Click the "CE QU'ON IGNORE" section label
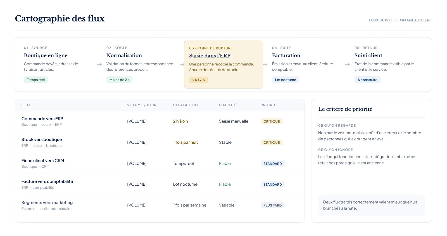The image size is (447, 236). click(x=336, y=150)
